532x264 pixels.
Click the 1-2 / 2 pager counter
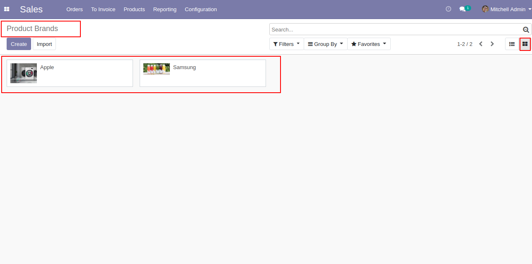[464, 44]
